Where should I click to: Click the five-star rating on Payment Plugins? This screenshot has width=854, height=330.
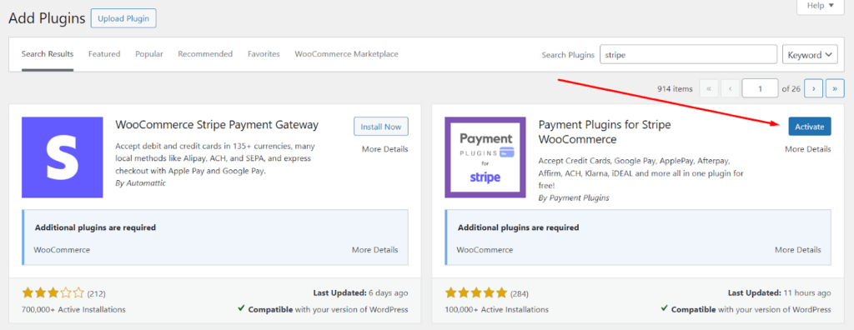click(x=476, y=293)
